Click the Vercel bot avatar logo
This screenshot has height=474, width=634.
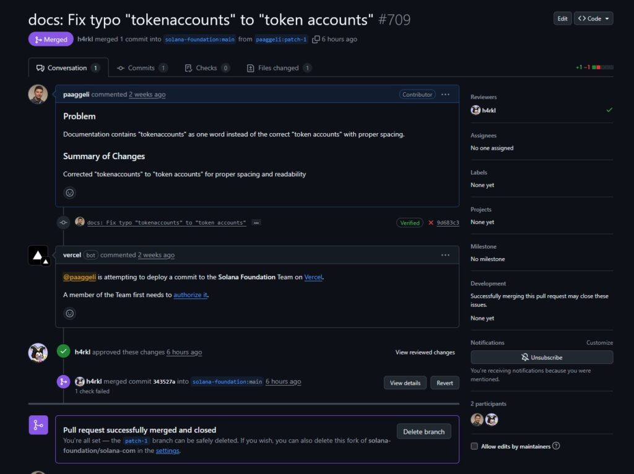[38, 256]
